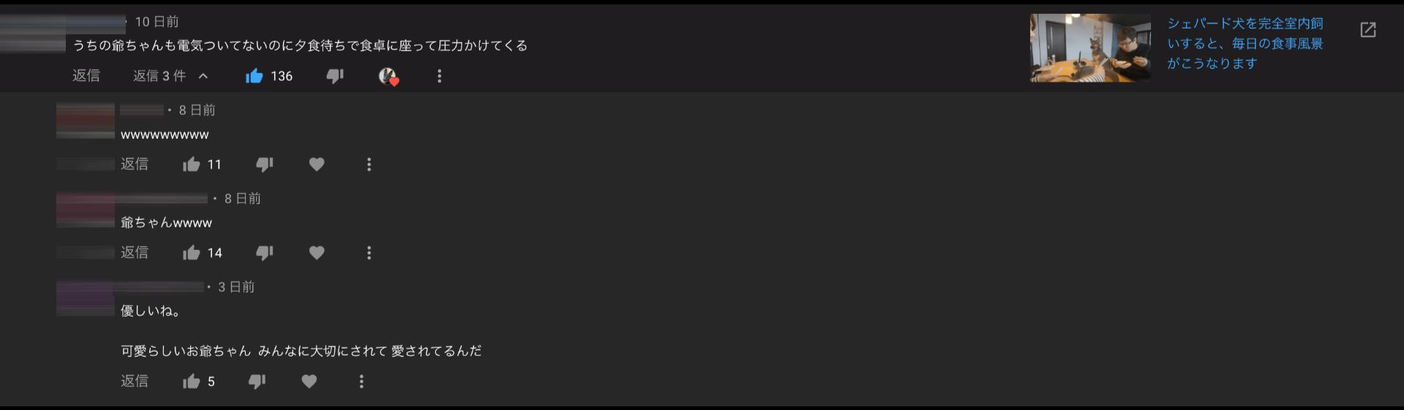Open the シェパード犬 video thumbnail

1090,48
